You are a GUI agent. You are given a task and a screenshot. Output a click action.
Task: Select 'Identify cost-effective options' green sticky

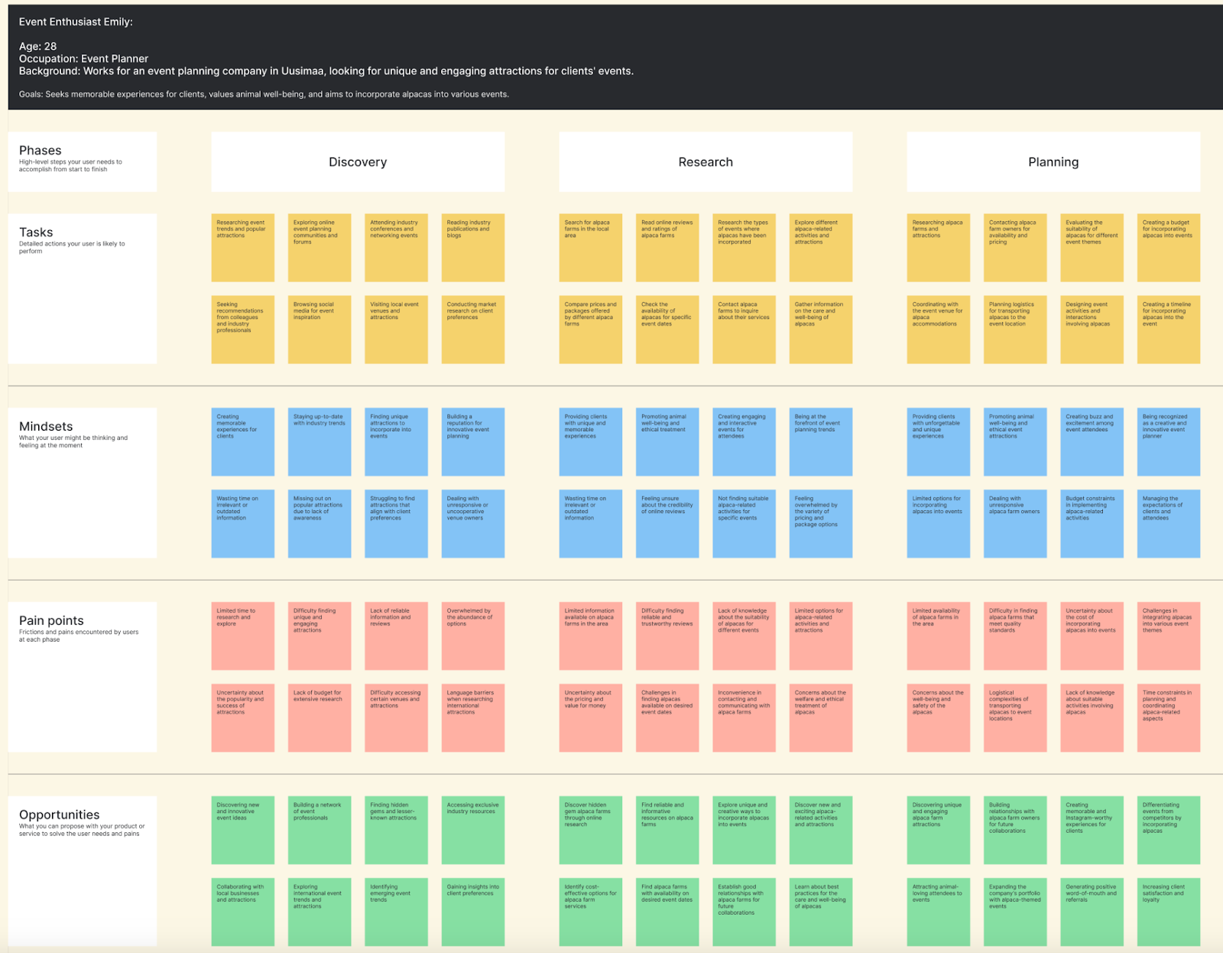click(591, 912)
